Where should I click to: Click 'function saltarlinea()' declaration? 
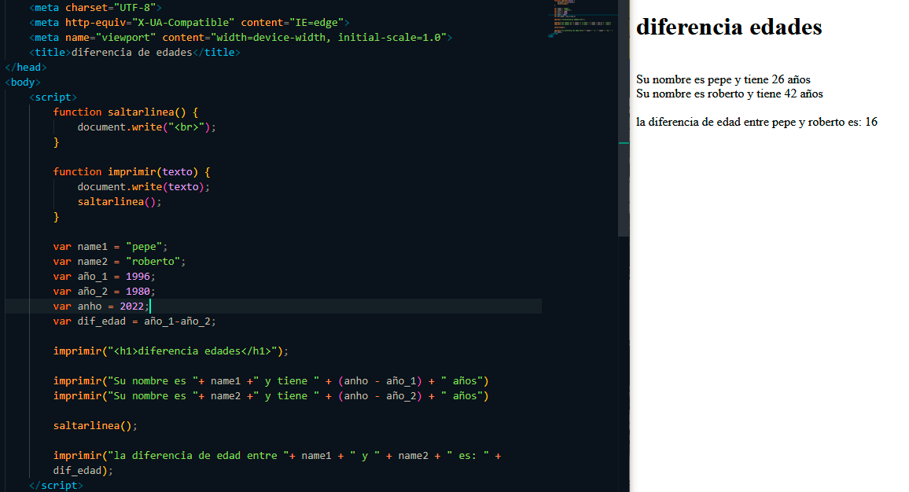click(126, 112)
